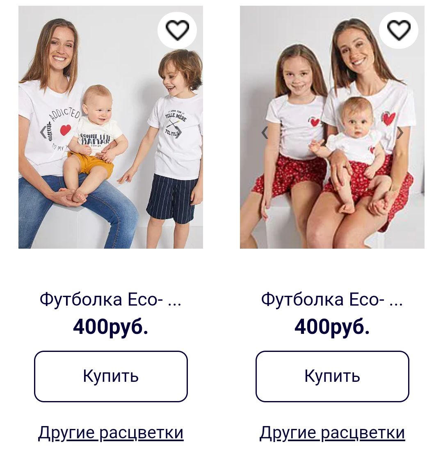Viewport: 443px width, 458px height.
Task: Open photo of mother with two girls
Action: 332,127
